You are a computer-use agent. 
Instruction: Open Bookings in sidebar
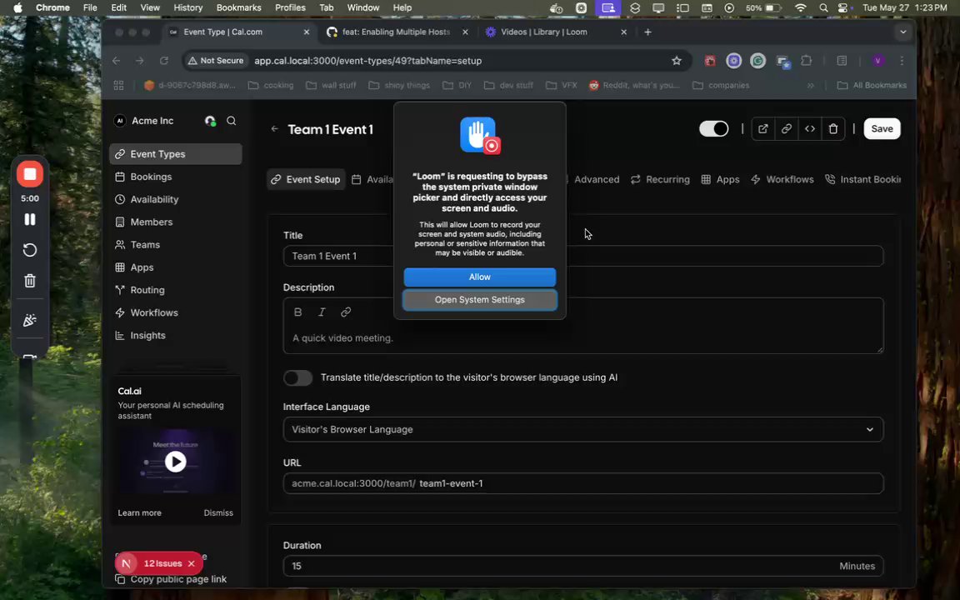pos(176,177)
